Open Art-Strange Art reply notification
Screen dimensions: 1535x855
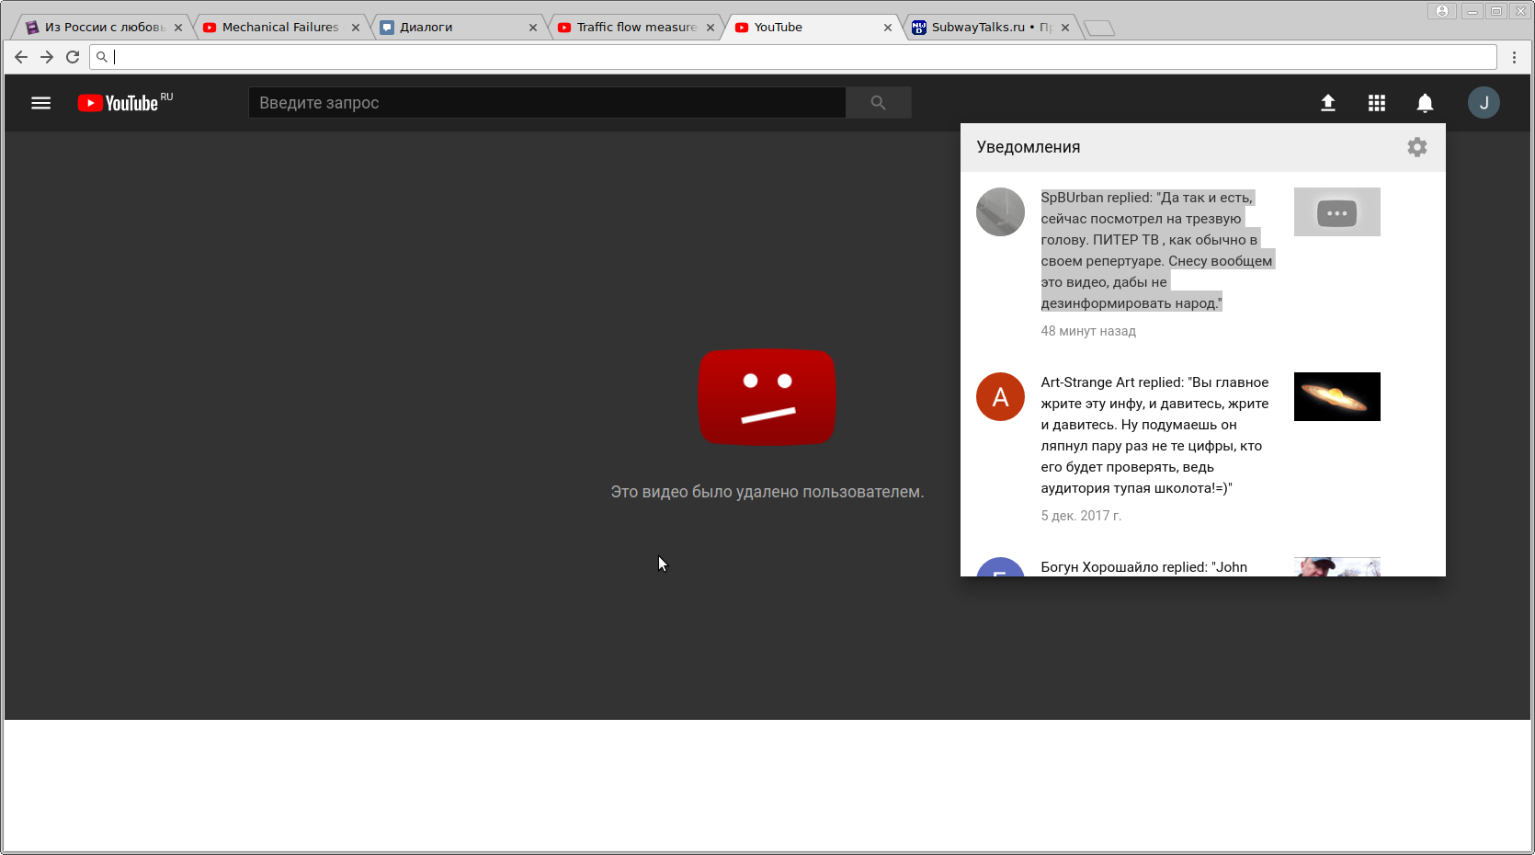point(1155,435)
